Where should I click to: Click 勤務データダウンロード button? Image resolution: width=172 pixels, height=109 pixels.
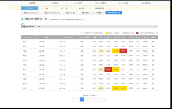[52, 13]
